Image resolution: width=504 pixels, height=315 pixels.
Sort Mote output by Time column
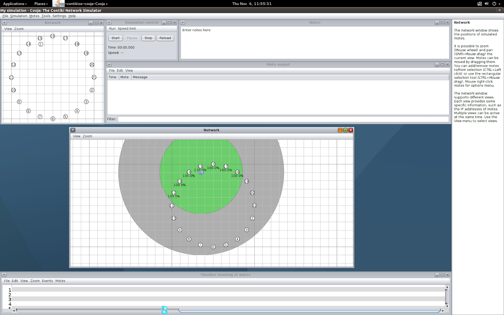113,77
